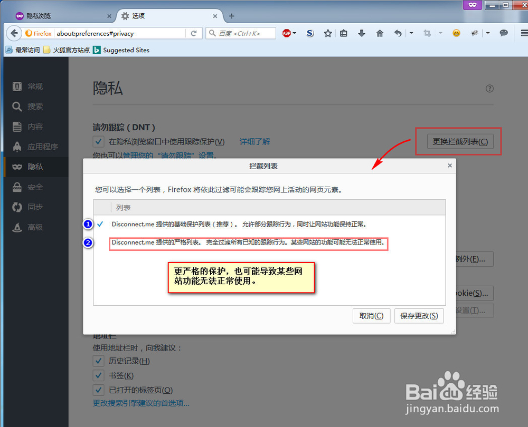Disable the 书签(K) suggestion checkbox

click(98, 375)
